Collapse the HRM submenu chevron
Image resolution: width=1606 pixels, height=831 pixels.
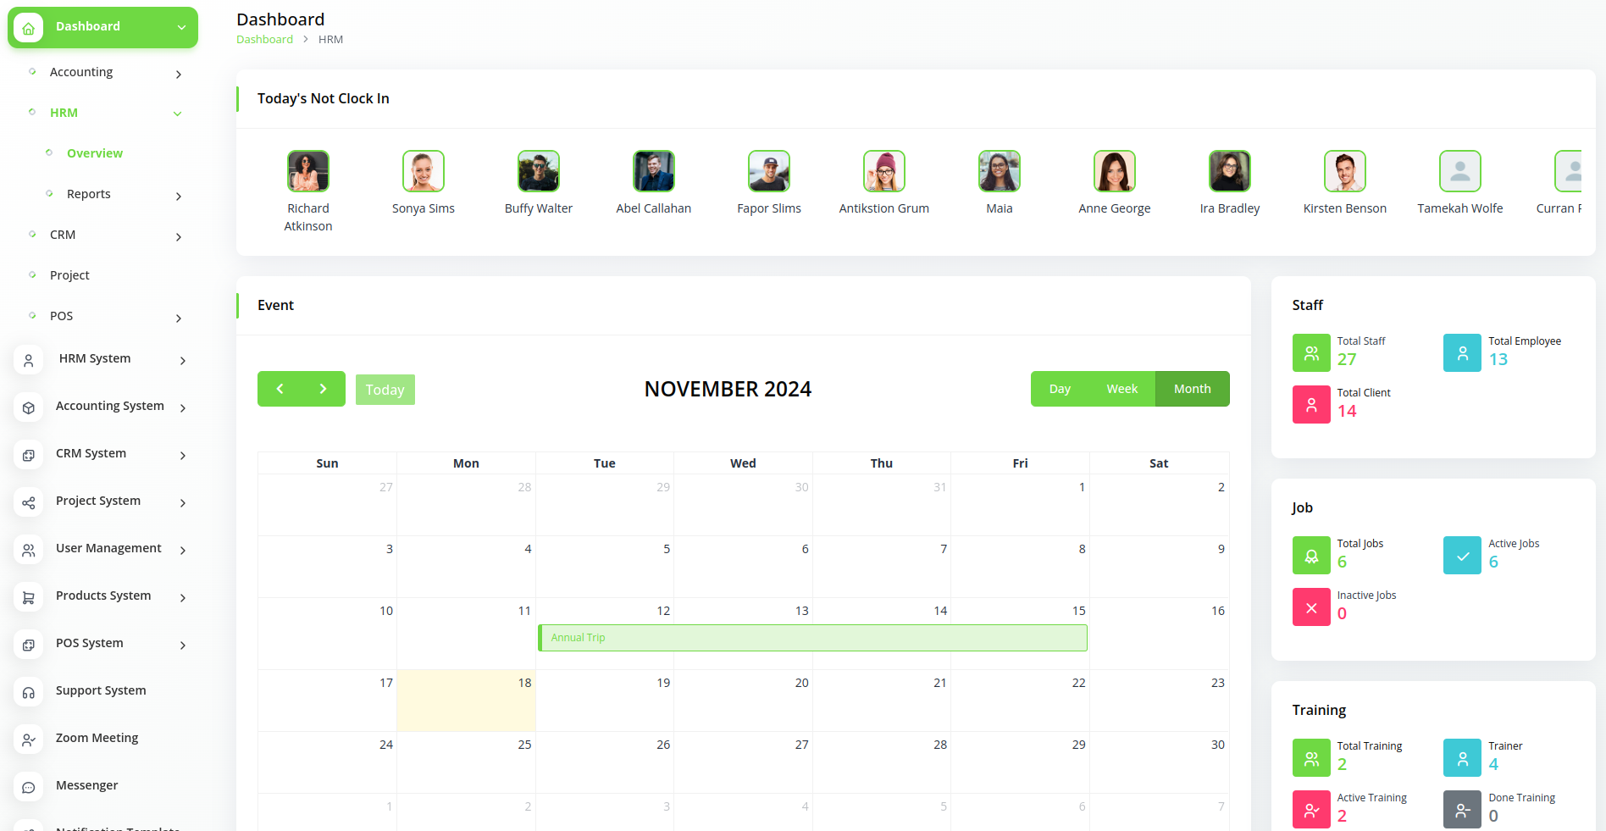(178, 114)
